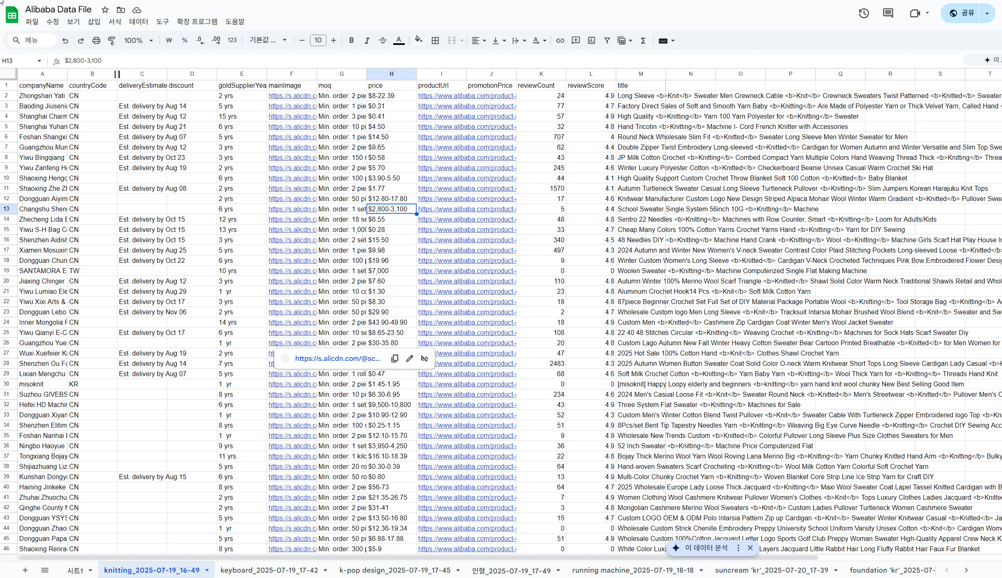Toggle italic formatting
Image resolution: width=1002 pixels, height=578 pixels.
(367, 40)
